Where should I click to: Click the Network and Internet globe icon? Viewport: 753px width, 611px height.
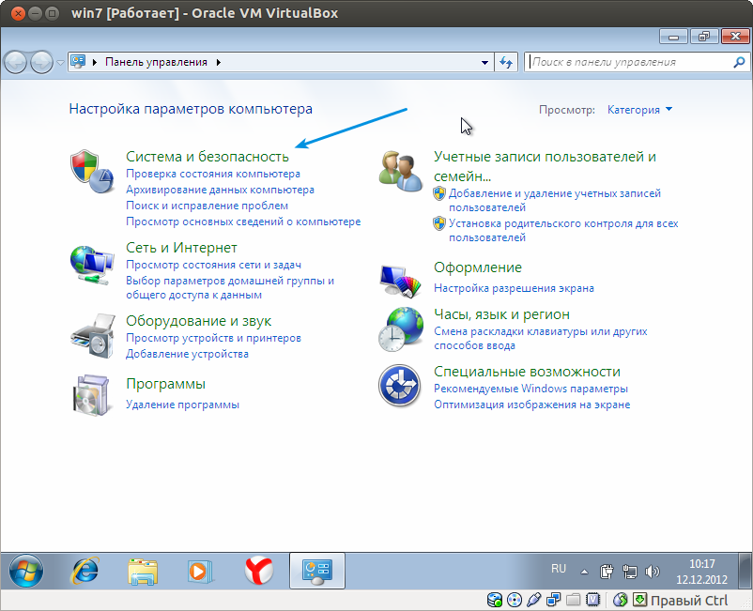tap(92, 266)
